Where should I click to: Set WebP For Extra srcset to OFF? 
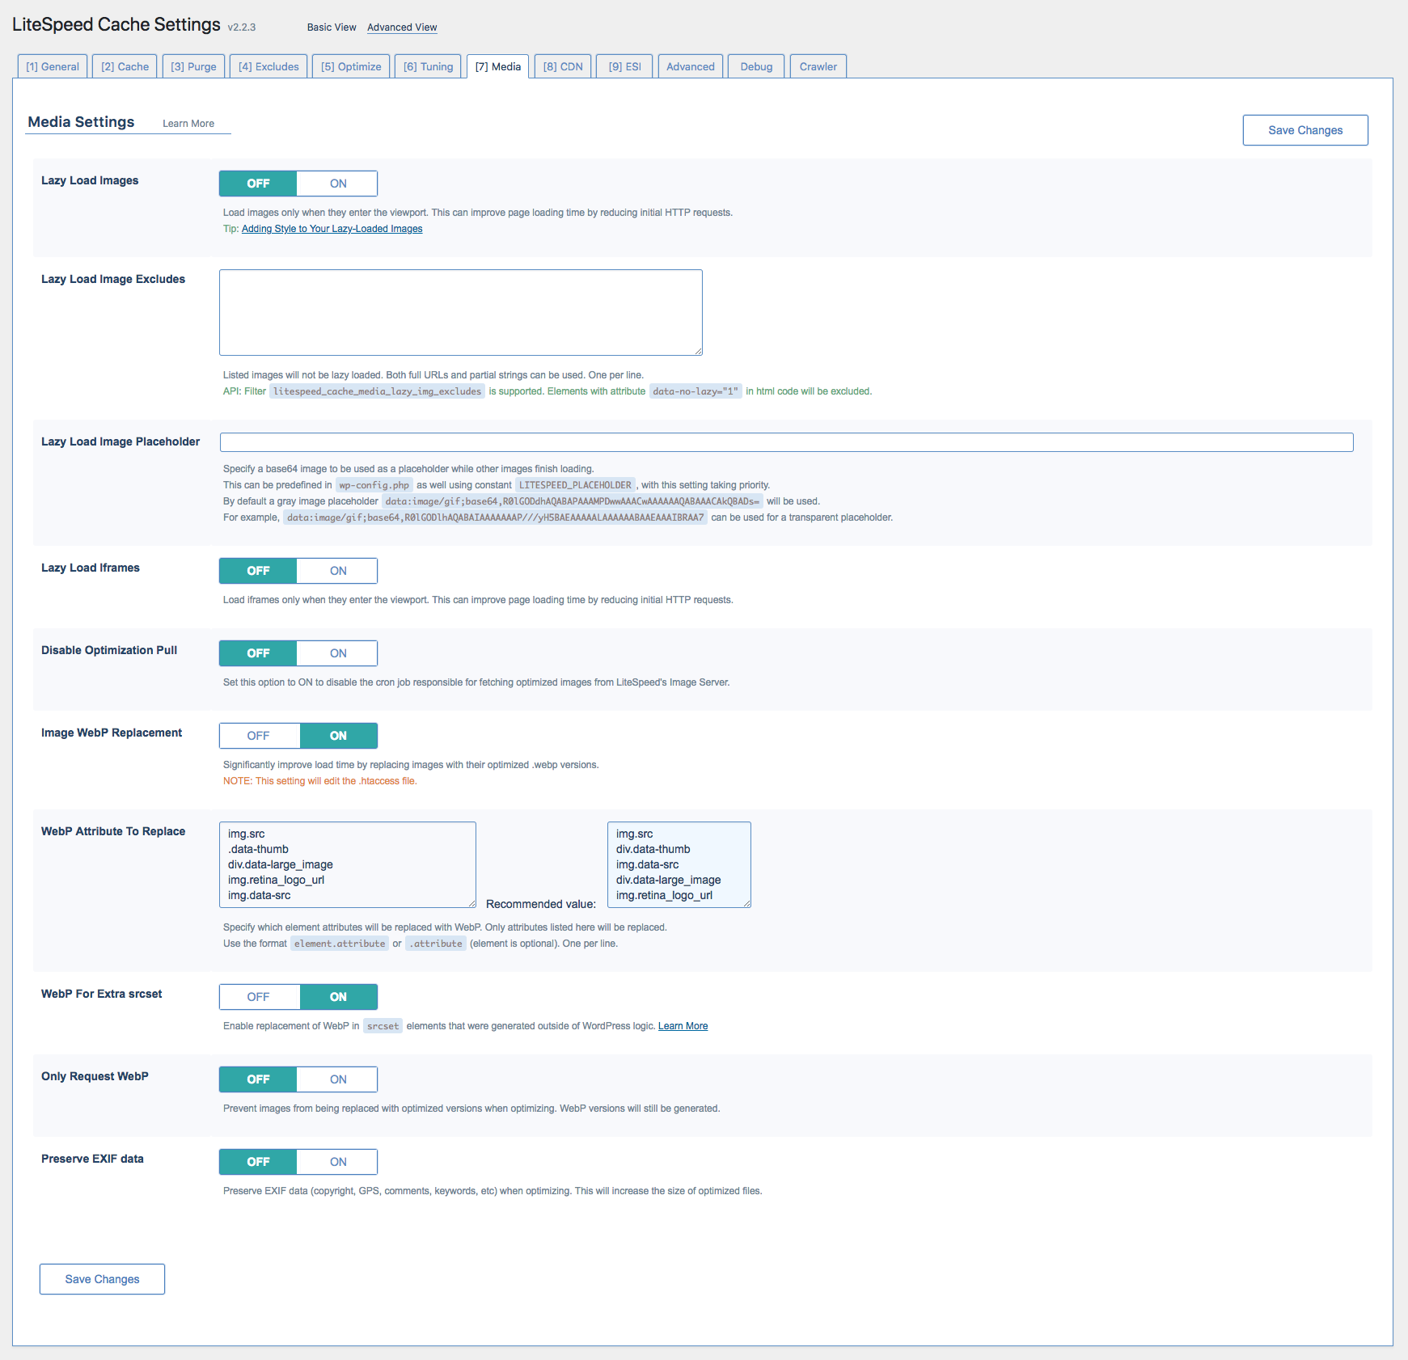259,997
